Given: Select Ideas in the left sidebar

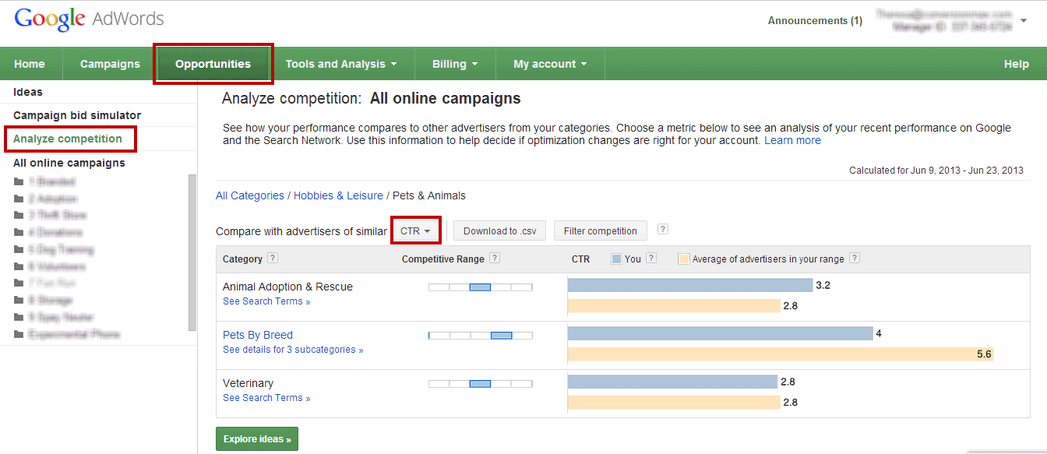Looking at the screenshot, I should (28, 92).
